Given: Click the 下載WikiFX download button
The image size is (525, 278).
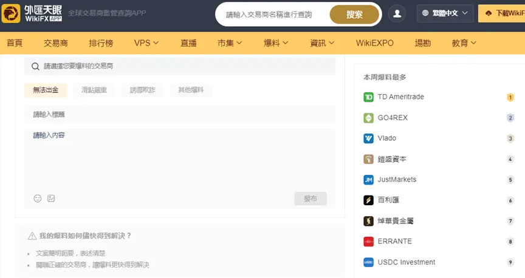Looking at the screenshot, I should coord(501,13).
